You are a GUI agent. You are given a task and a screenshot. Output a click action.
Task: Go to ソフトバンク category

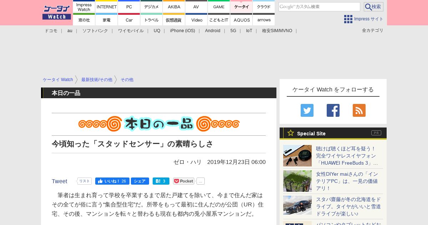pos(95,31)
